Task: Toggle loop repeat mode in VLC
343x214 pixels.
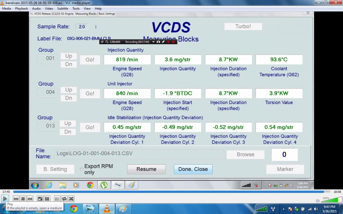Action: coord(64,199)
